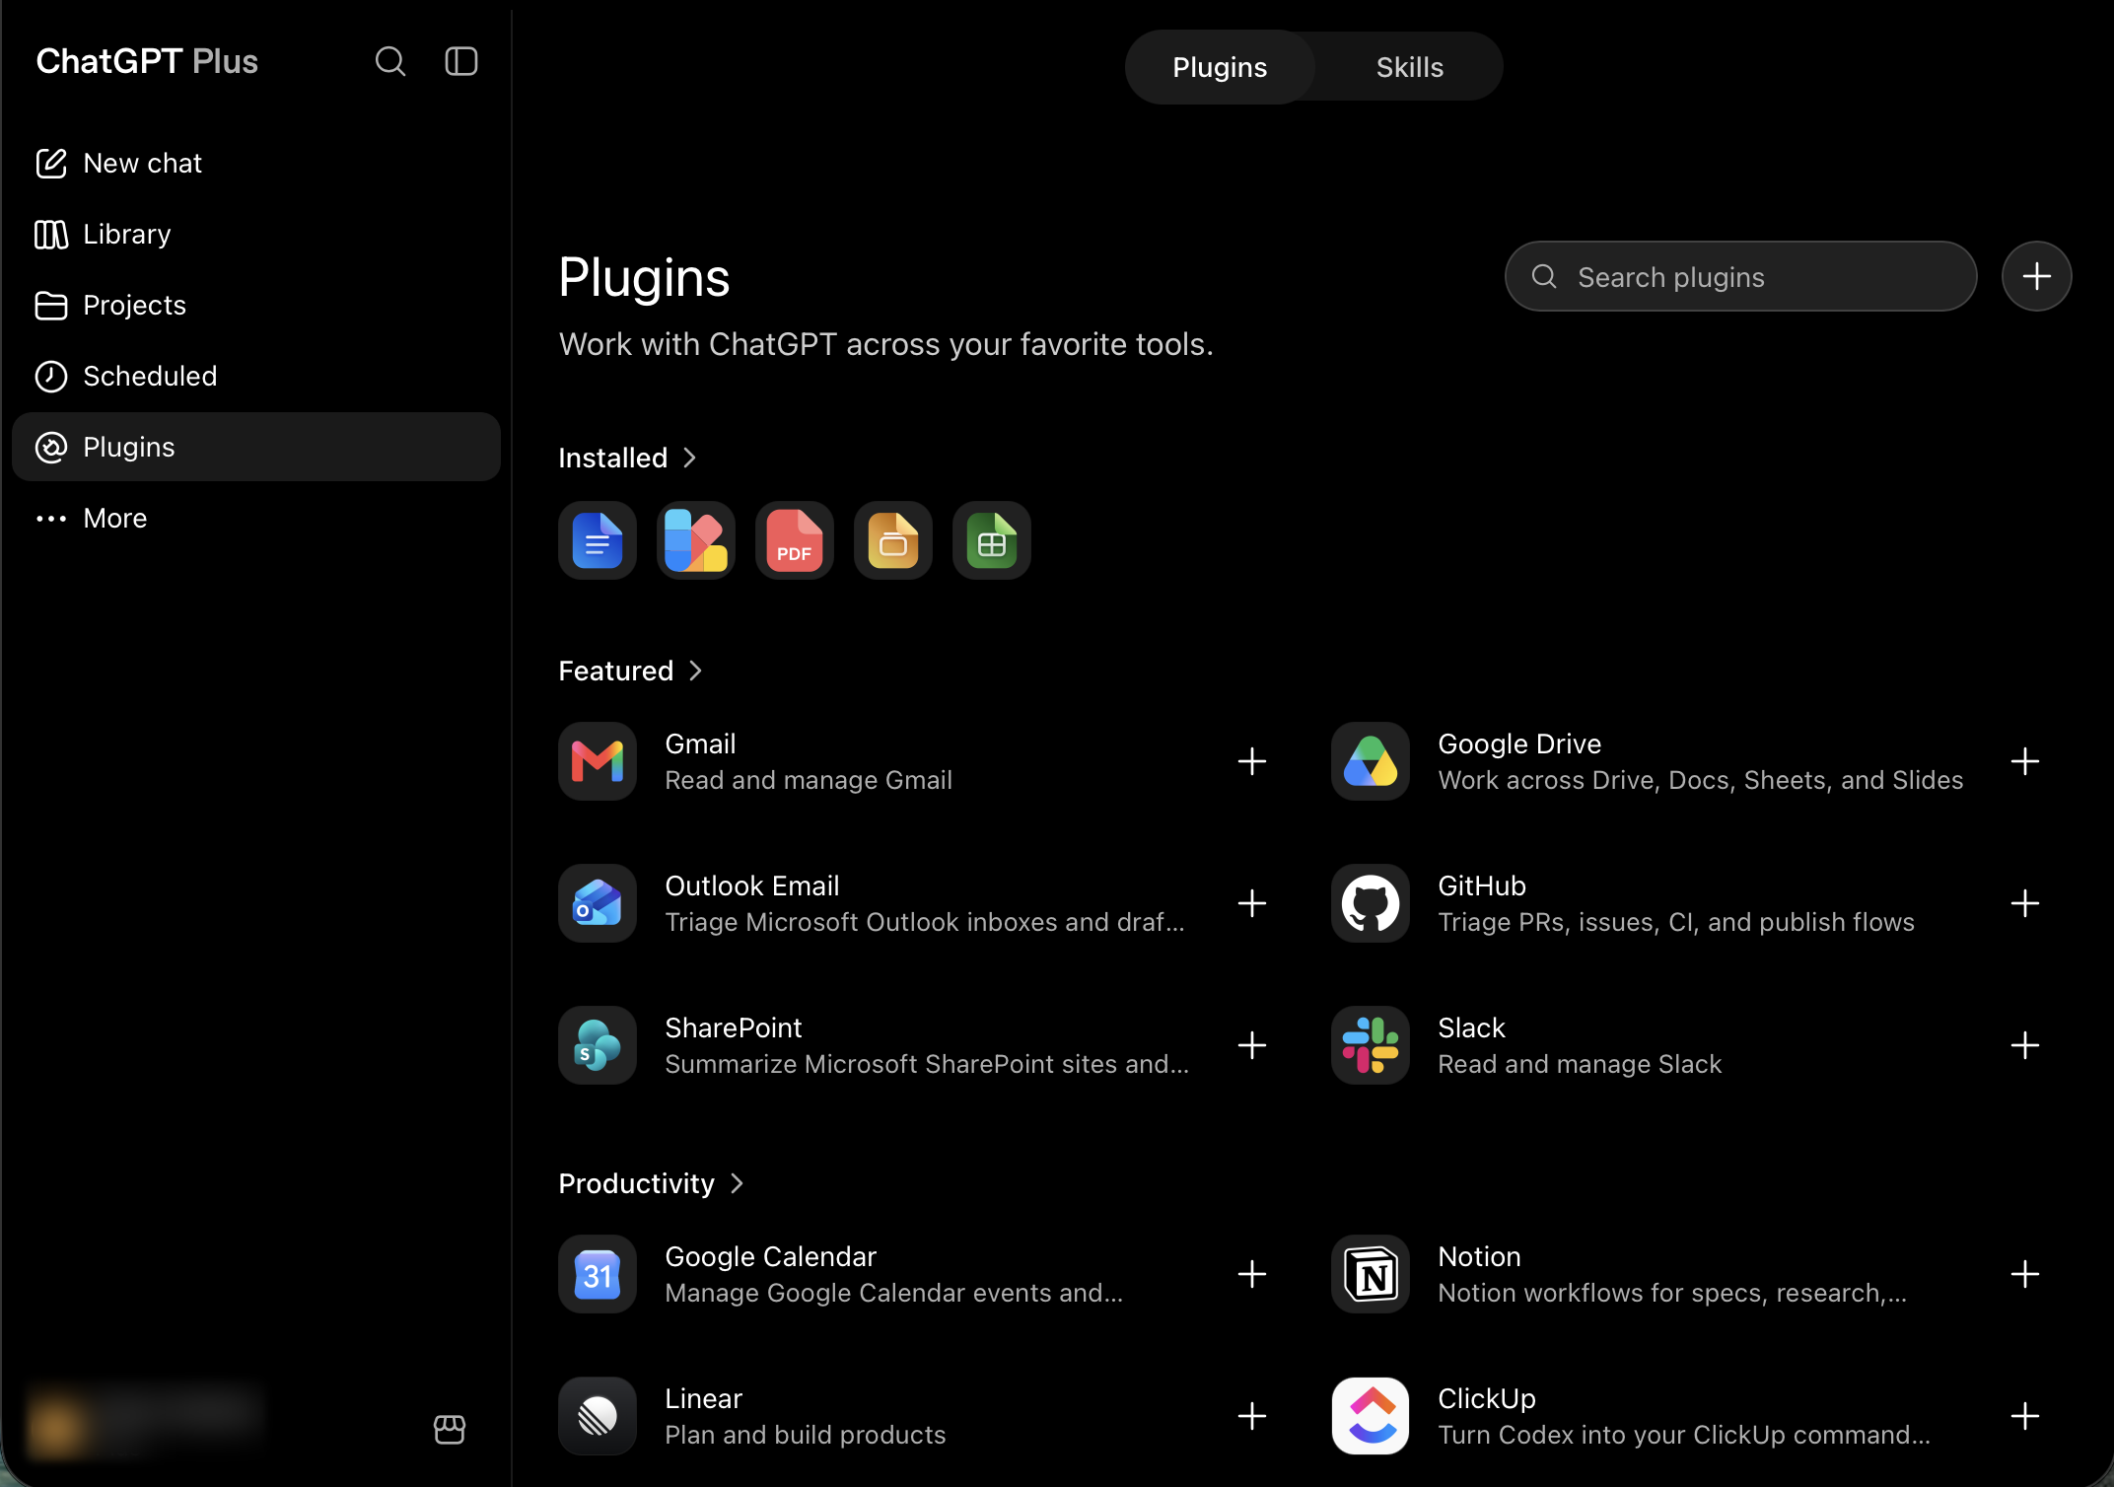Viewport: 2114px width, 1487px height.
Task: Click the Slack plugin icon
Action: pos(1371,1045)
